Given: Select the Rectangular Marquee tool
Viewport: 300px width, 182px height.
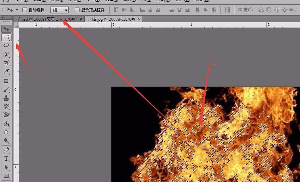Looking at the screenshot, I should [x=6, y=37].
